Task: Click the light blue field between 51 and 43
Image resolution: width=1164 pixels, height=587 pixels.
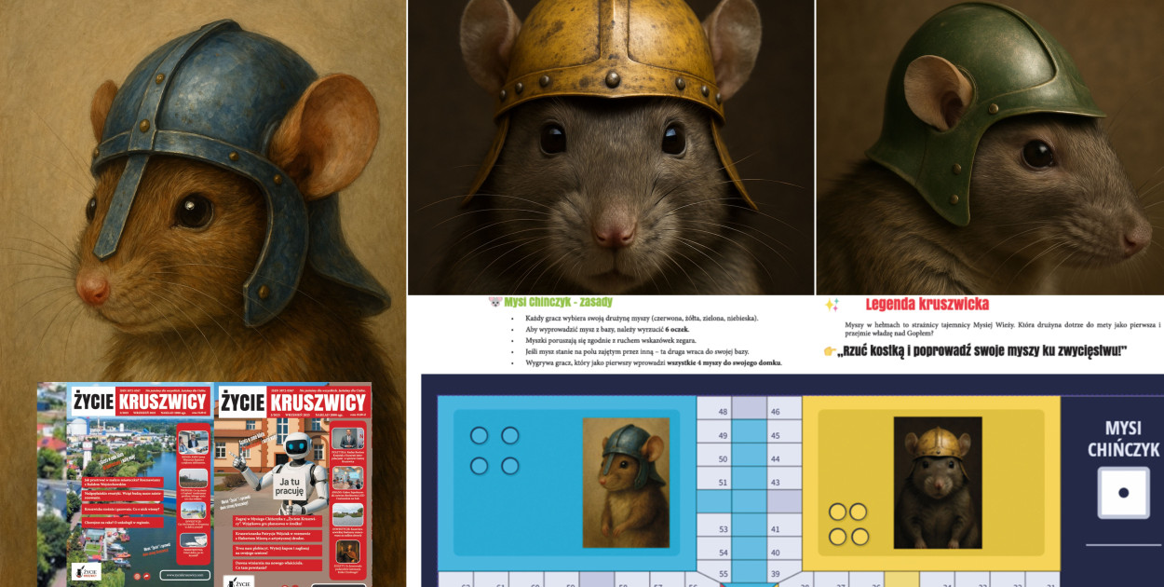Action: pyautogui.click(x=749, y=482)
